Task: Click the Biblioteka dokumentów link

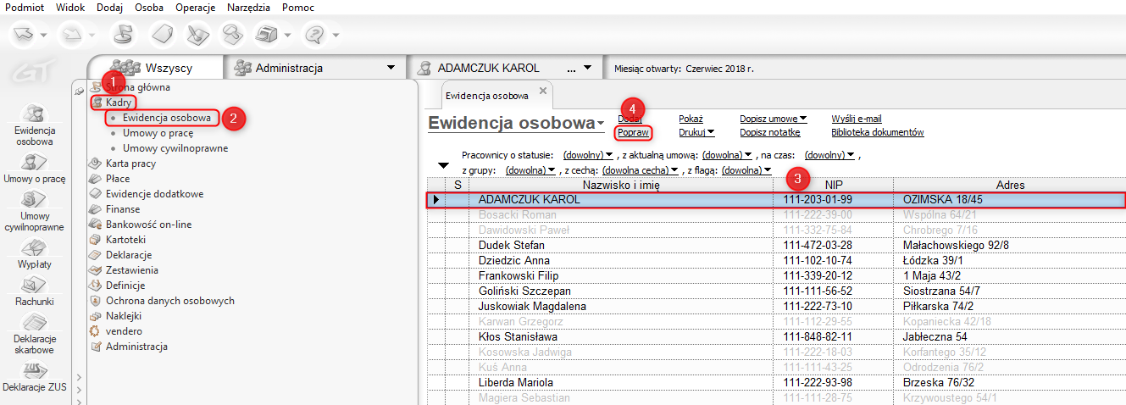Action: (878, 132)
